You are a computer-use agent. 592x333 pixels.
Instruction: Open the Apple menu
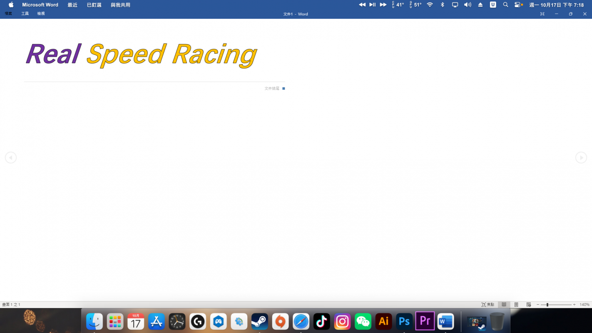point(11,5)
